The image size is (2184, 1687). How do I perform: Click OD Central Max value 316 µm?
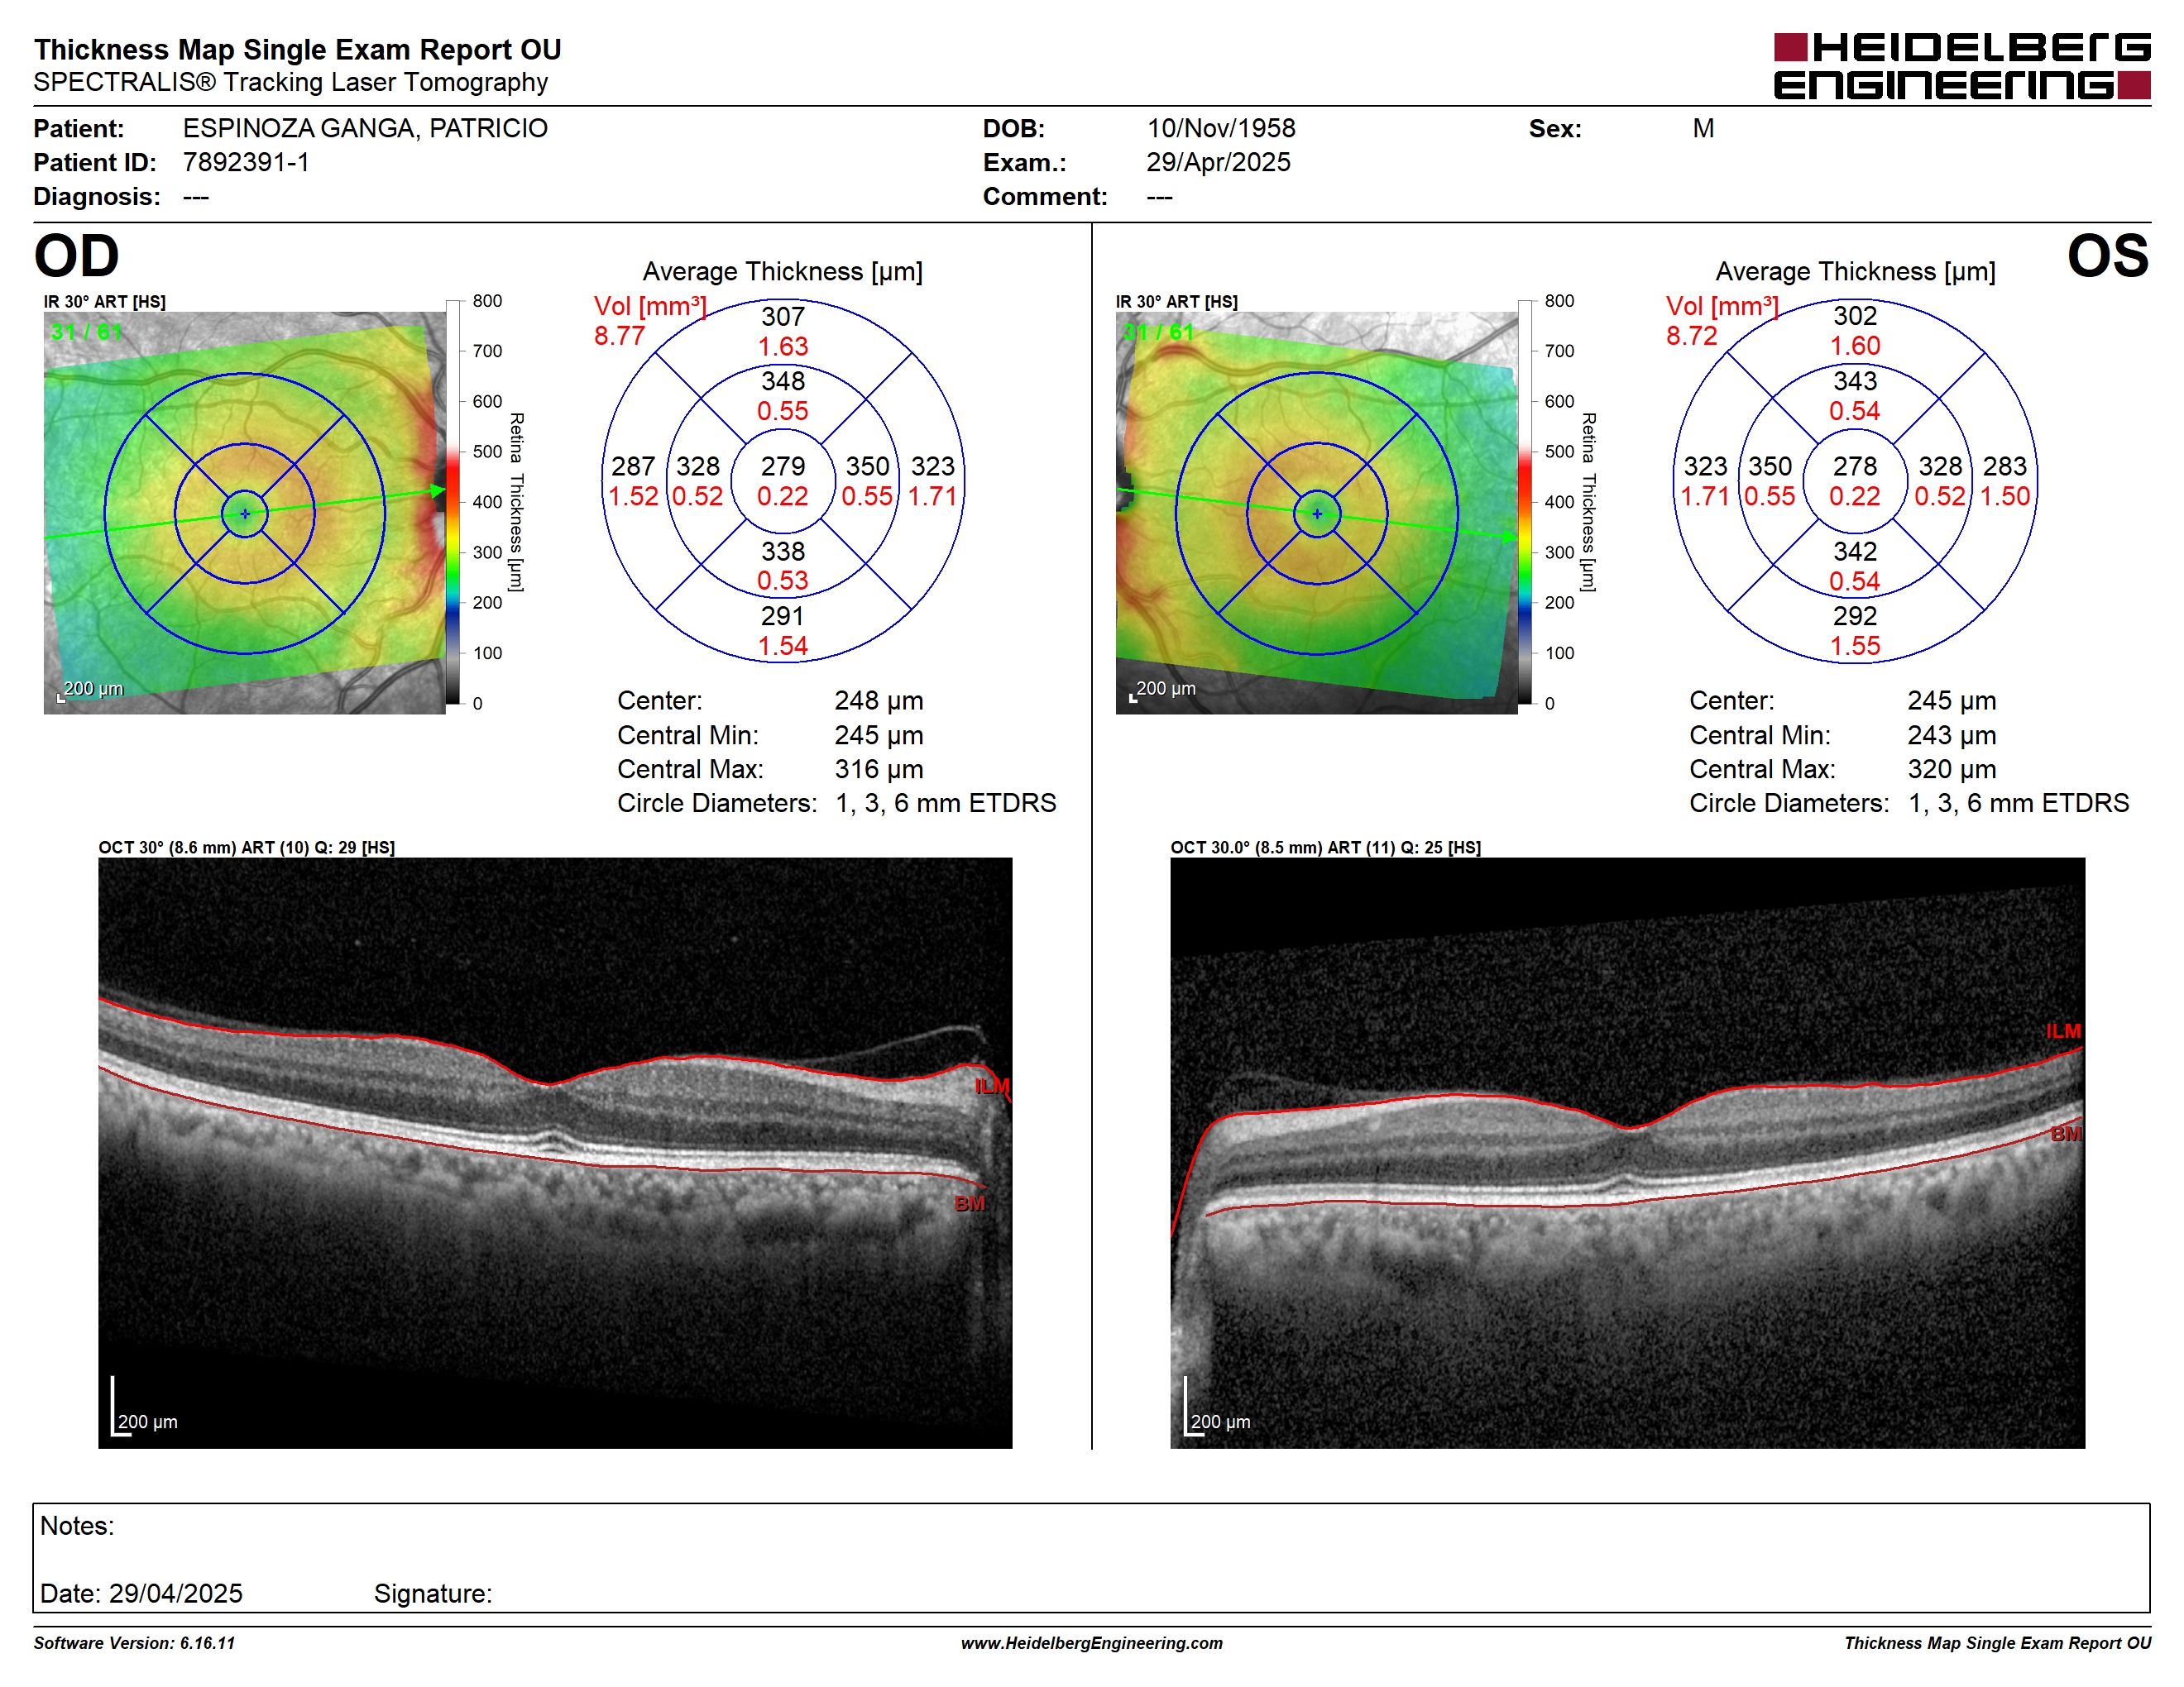tap(879, 770)
